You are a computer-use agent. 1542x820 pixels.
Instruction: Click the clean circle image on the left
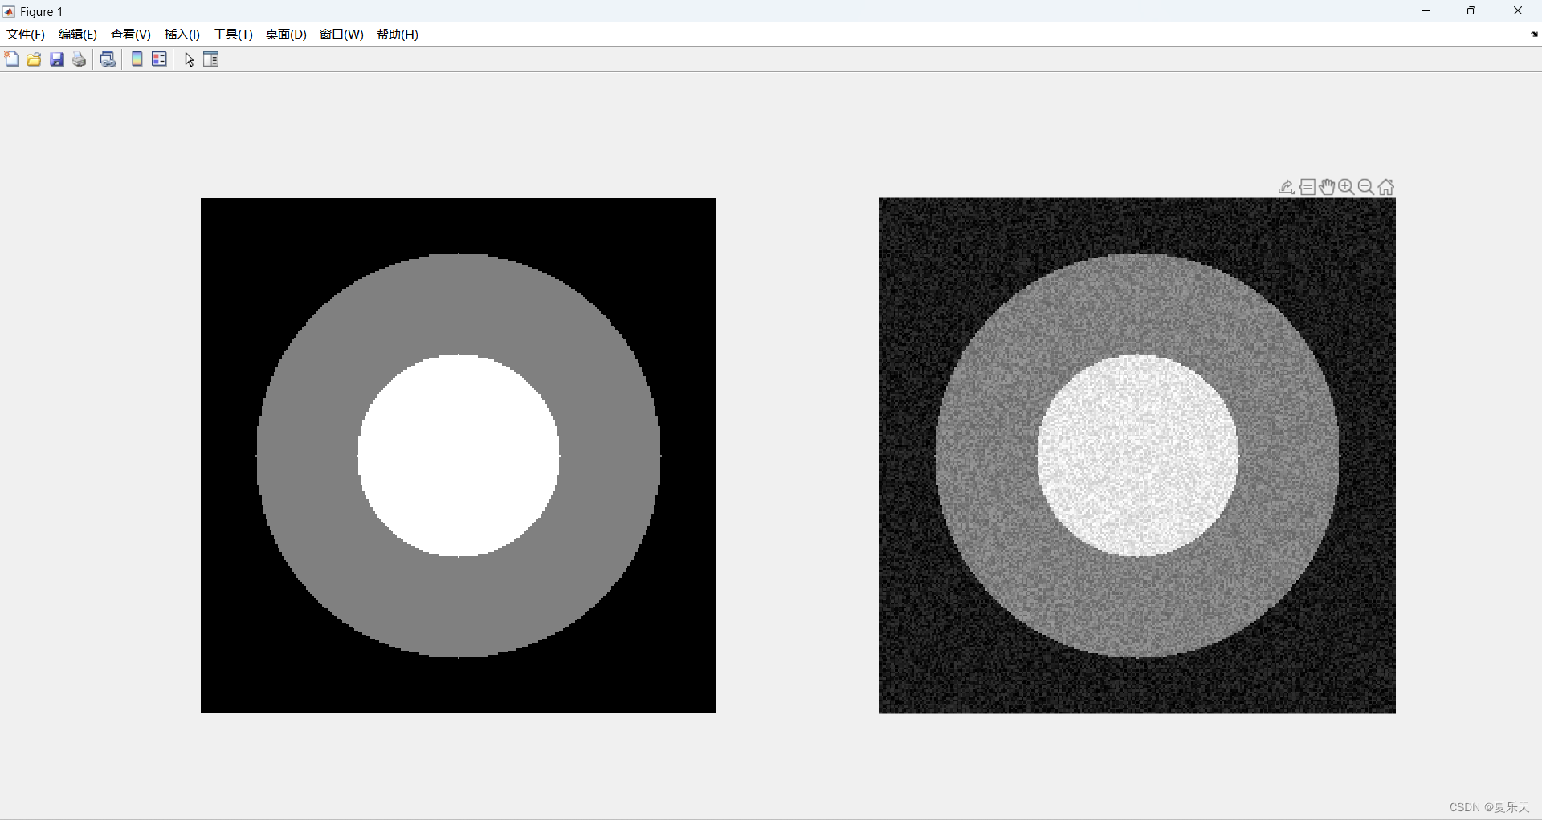pyautogui.click(x=458, y=454)
